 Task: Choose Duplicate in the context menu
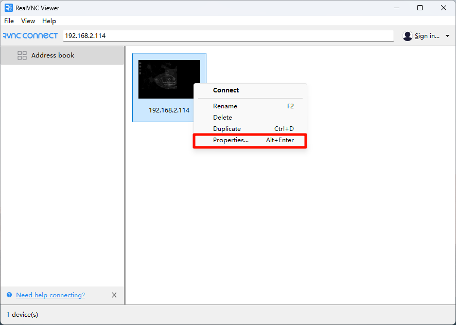point(226,128)
